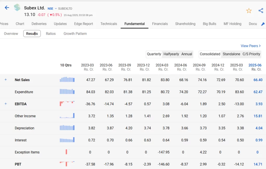Open the Shareholding tab
This screenshot has width=266, height=169.
pyautogui.click(x=185, y=24)
